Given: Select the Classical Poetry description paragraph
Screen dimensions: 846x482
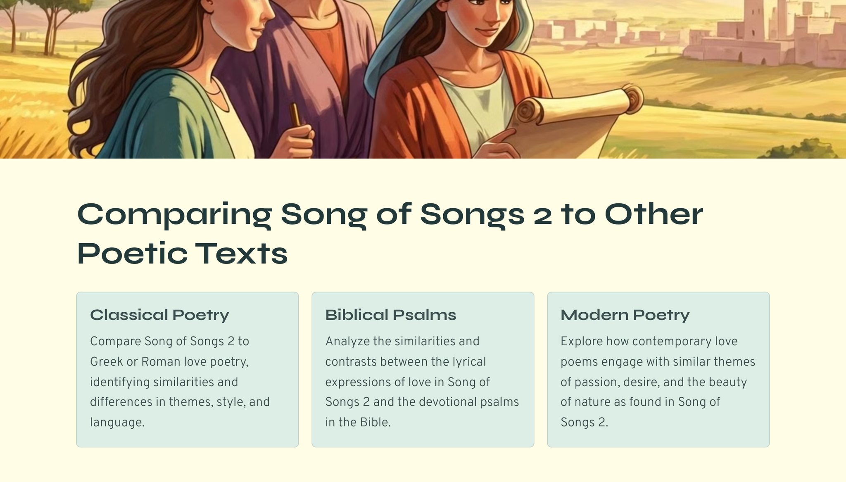Looking at the screenshot, I should 180,382.
